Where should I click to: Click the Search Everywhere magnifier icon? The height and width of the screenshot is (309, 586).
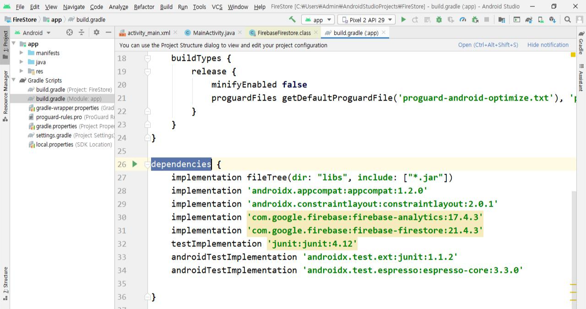point(568,20)
